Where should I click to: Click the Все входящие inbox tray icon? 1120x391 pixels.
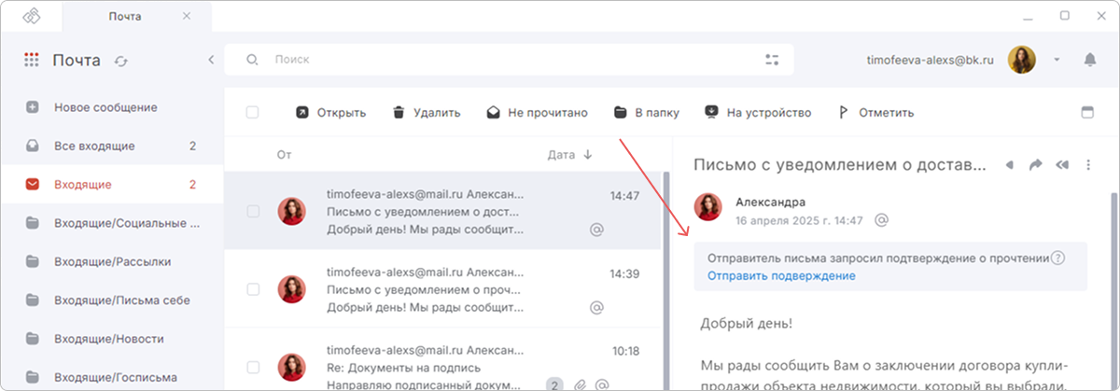coord(33,146)
